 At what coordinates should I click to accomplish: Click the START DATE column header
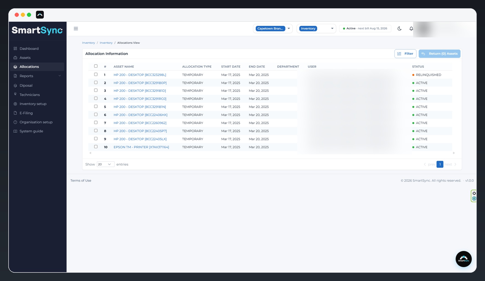coord(231,67)
